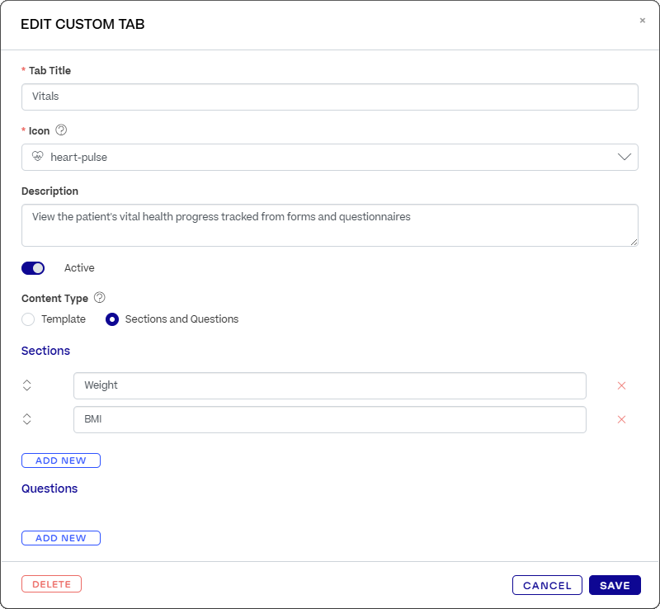The image size is (660, 609).
Task: Delete the BMI section using red X
Action: [622, 419]
